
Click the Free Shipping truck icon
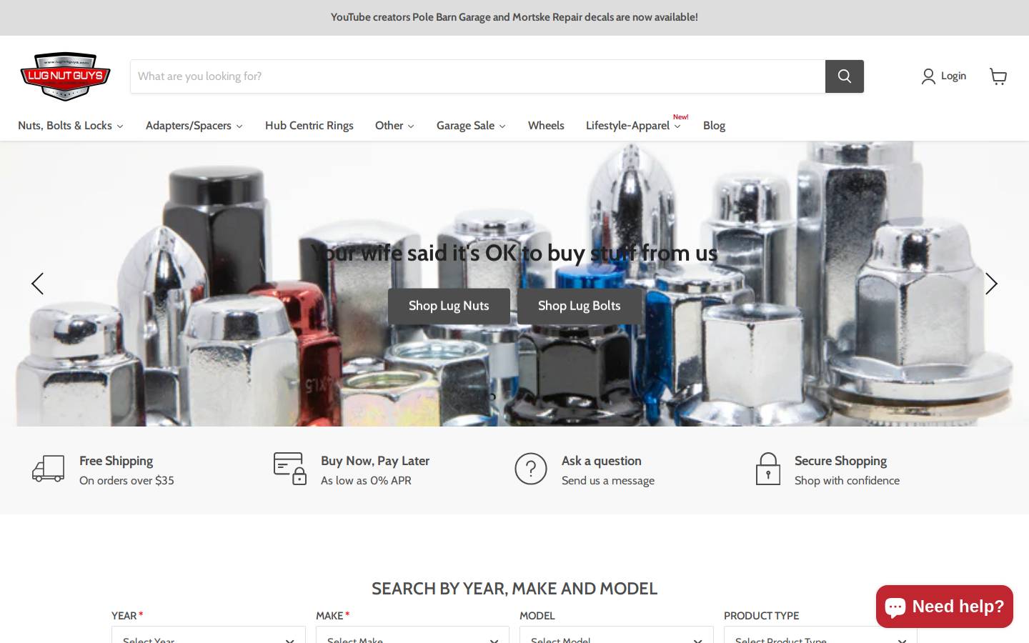tap(49, 469)
